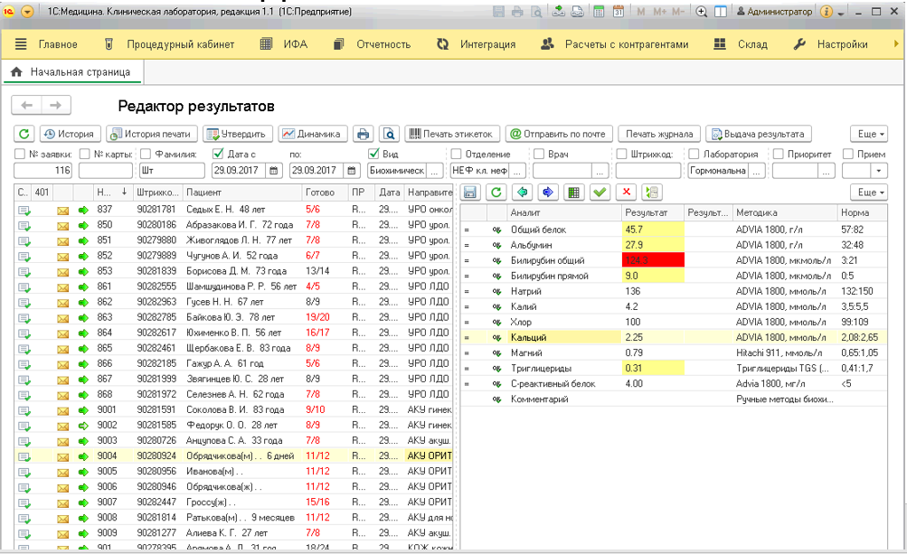Open the calendar picker for start date

click(x=274, y=171)
